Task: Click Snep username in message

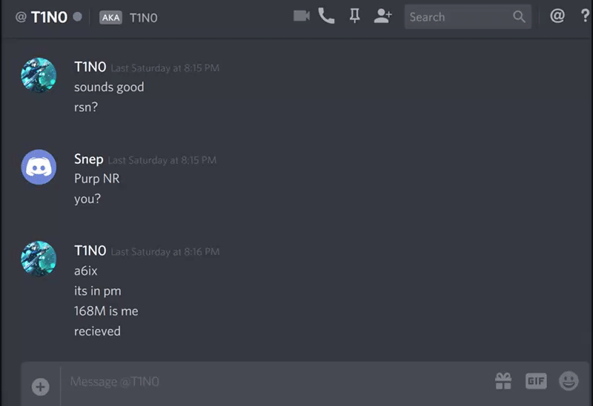Action: click(x=88, y=159)
